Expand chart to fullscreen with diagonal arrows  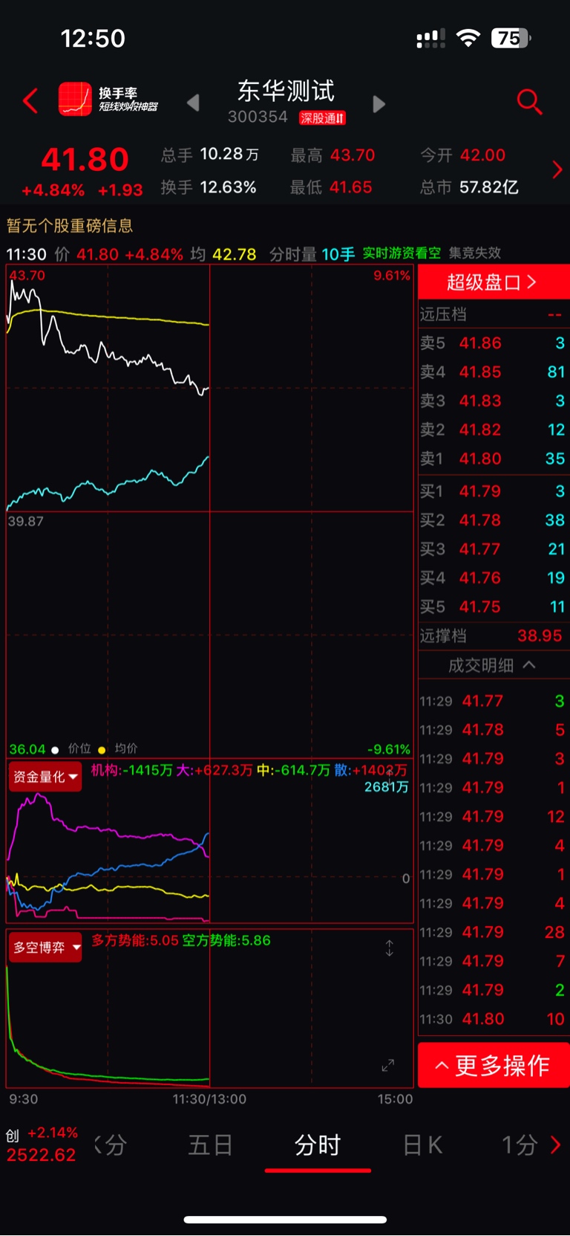point(388,1065)
